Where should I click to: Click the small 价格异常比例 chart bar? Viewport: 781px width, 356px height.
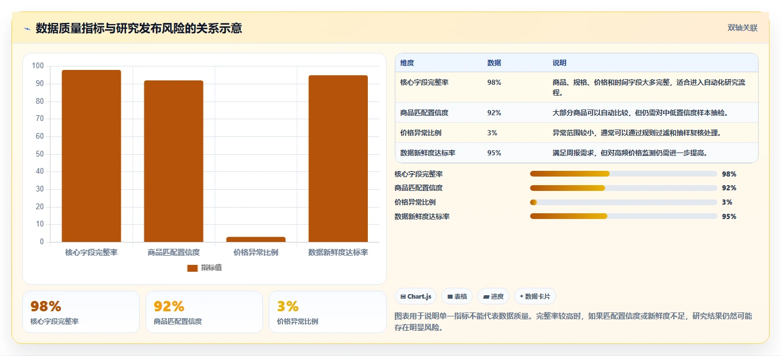click(x=256, y=239)
